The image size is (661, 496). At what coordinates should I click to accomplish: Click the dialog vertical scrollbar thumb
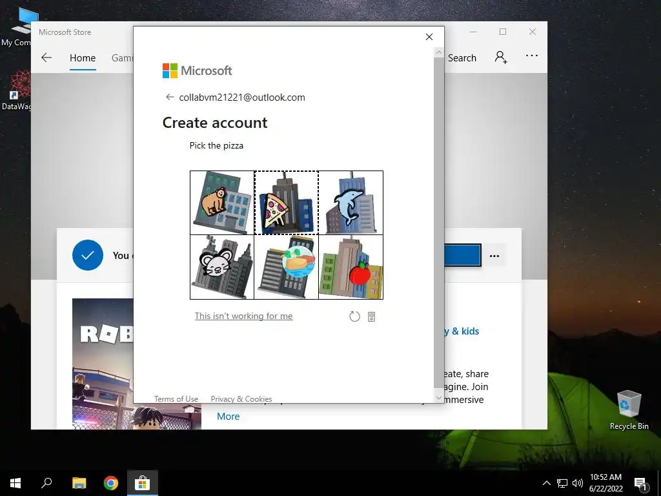point(438,222)
